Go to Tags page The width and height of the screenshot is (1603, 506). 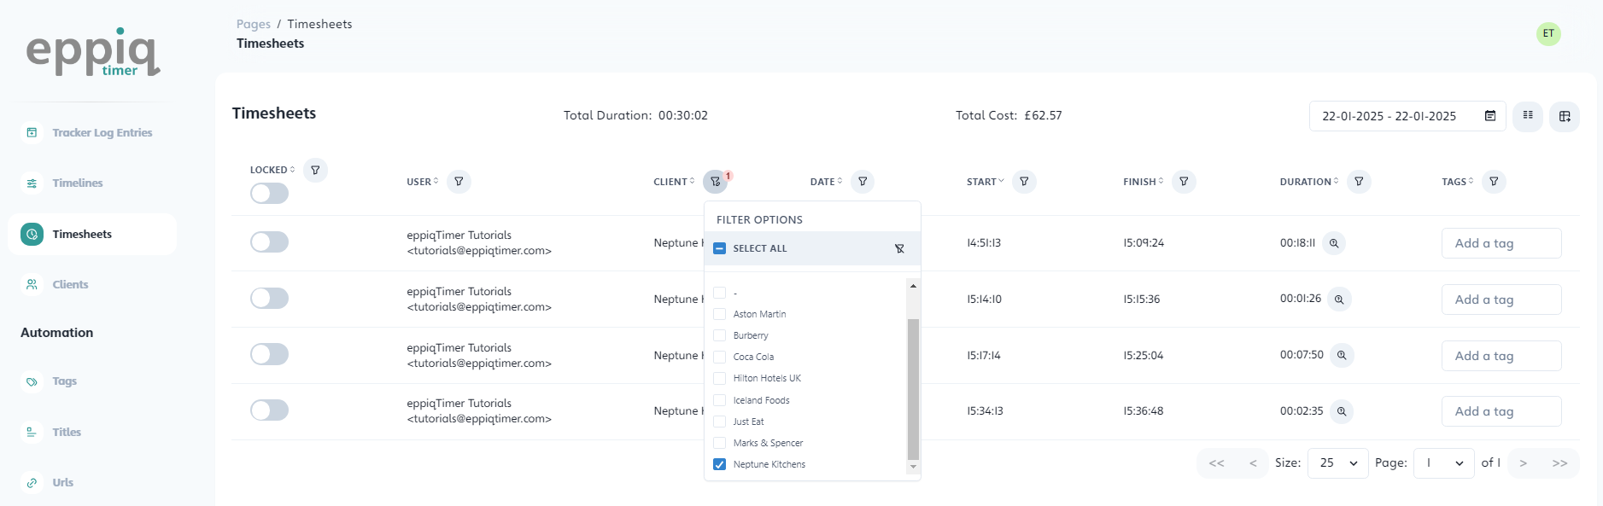(x=65, y=381)
